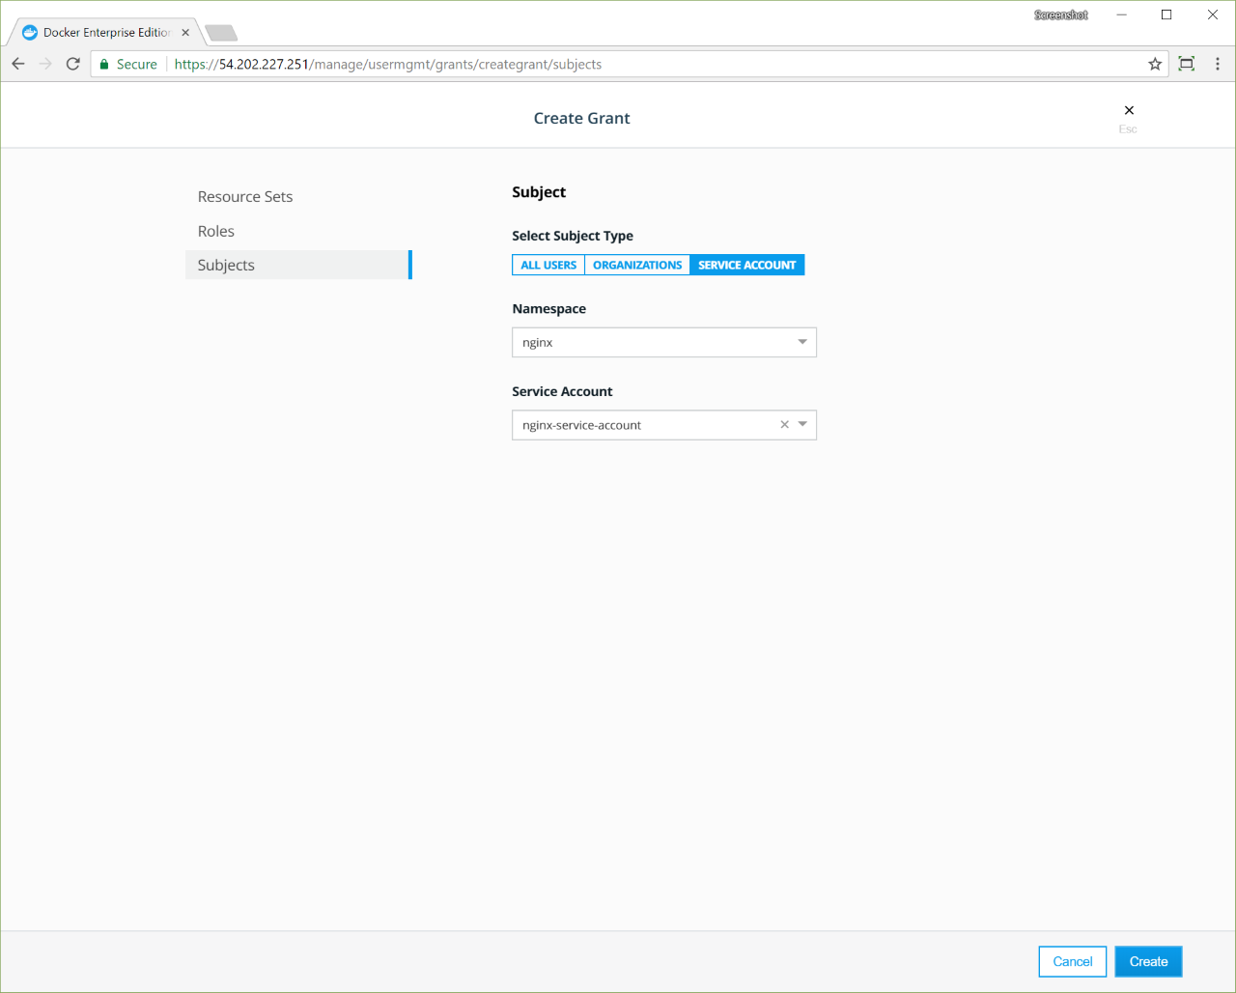The width and height of the screenshot is (1236, 993).
Task: Expand the Namespace dropdown arrow
Action: pyautogui.click(x=802, y=342)
